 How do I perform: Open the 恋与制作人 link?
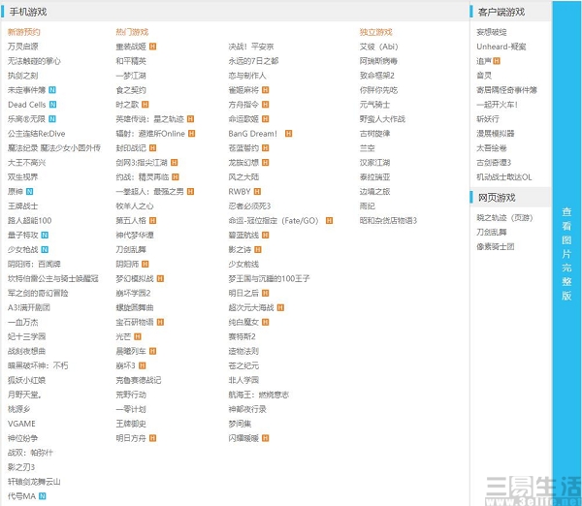pos(247,76)
